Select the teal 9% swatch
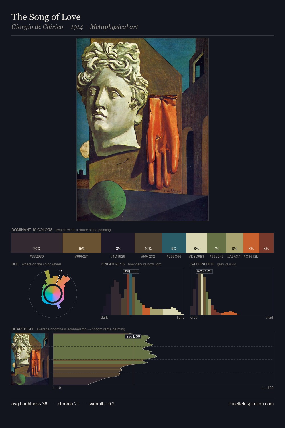Viewport: 285px width, 428px height. [174, 243]
